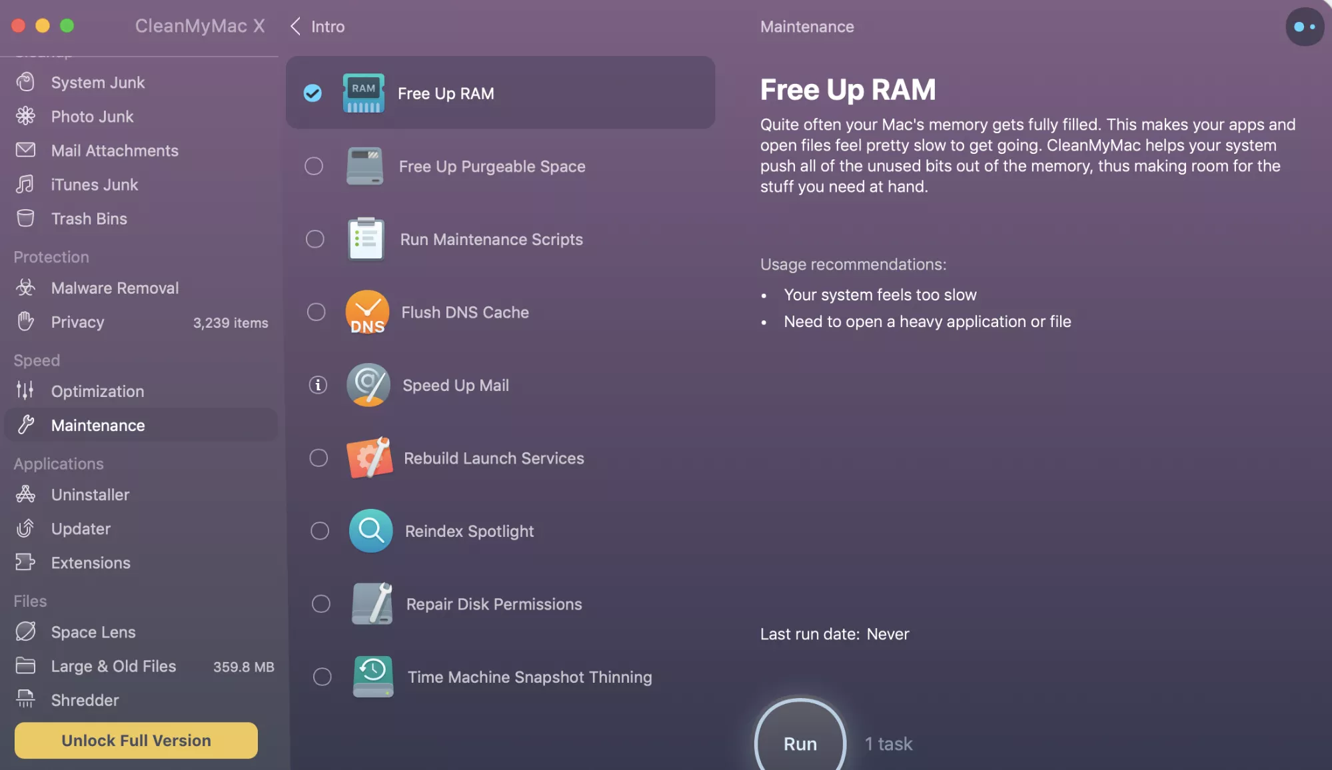Viewport: 1332px width, 770px height.
Task: Enable Repair Disk Permissions checkbox
Action: point(321,603)
